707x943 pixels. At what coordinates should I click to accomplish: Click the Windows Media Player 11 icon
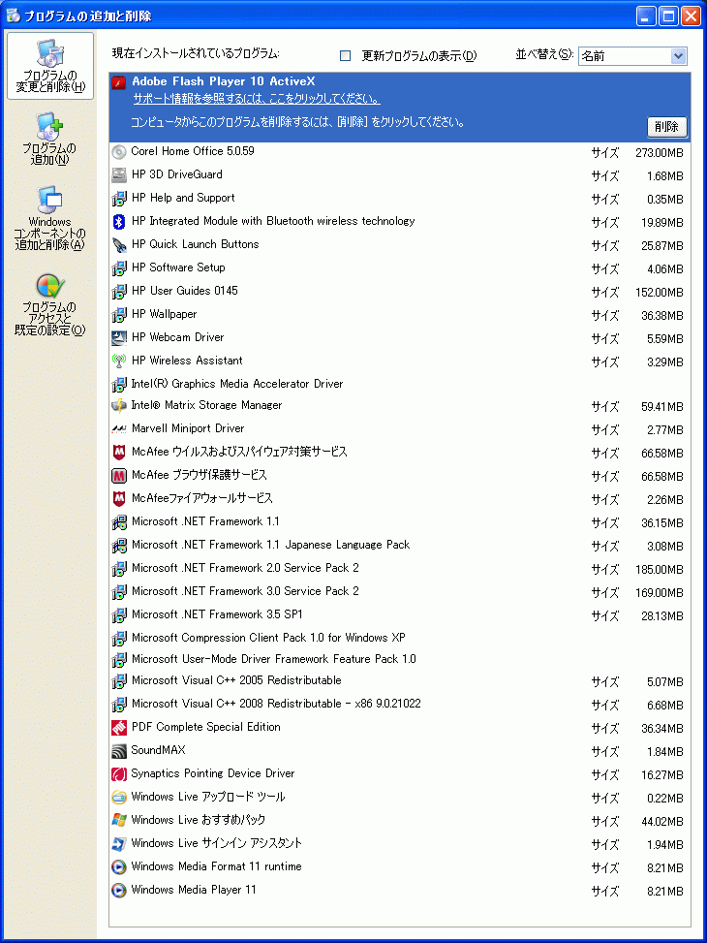119,890
